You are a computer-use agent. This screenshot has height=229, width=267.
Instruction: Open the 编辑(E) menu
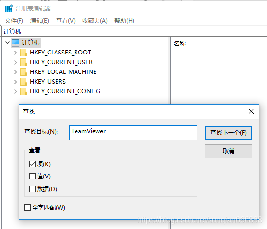pyautogui.click(x=39, y=21)
